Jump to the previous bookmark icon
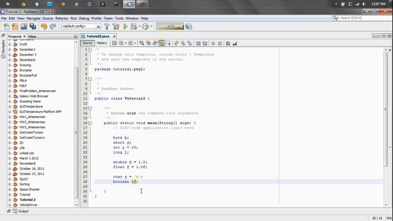This screenshot has height=221, width=393. (176, 43)
